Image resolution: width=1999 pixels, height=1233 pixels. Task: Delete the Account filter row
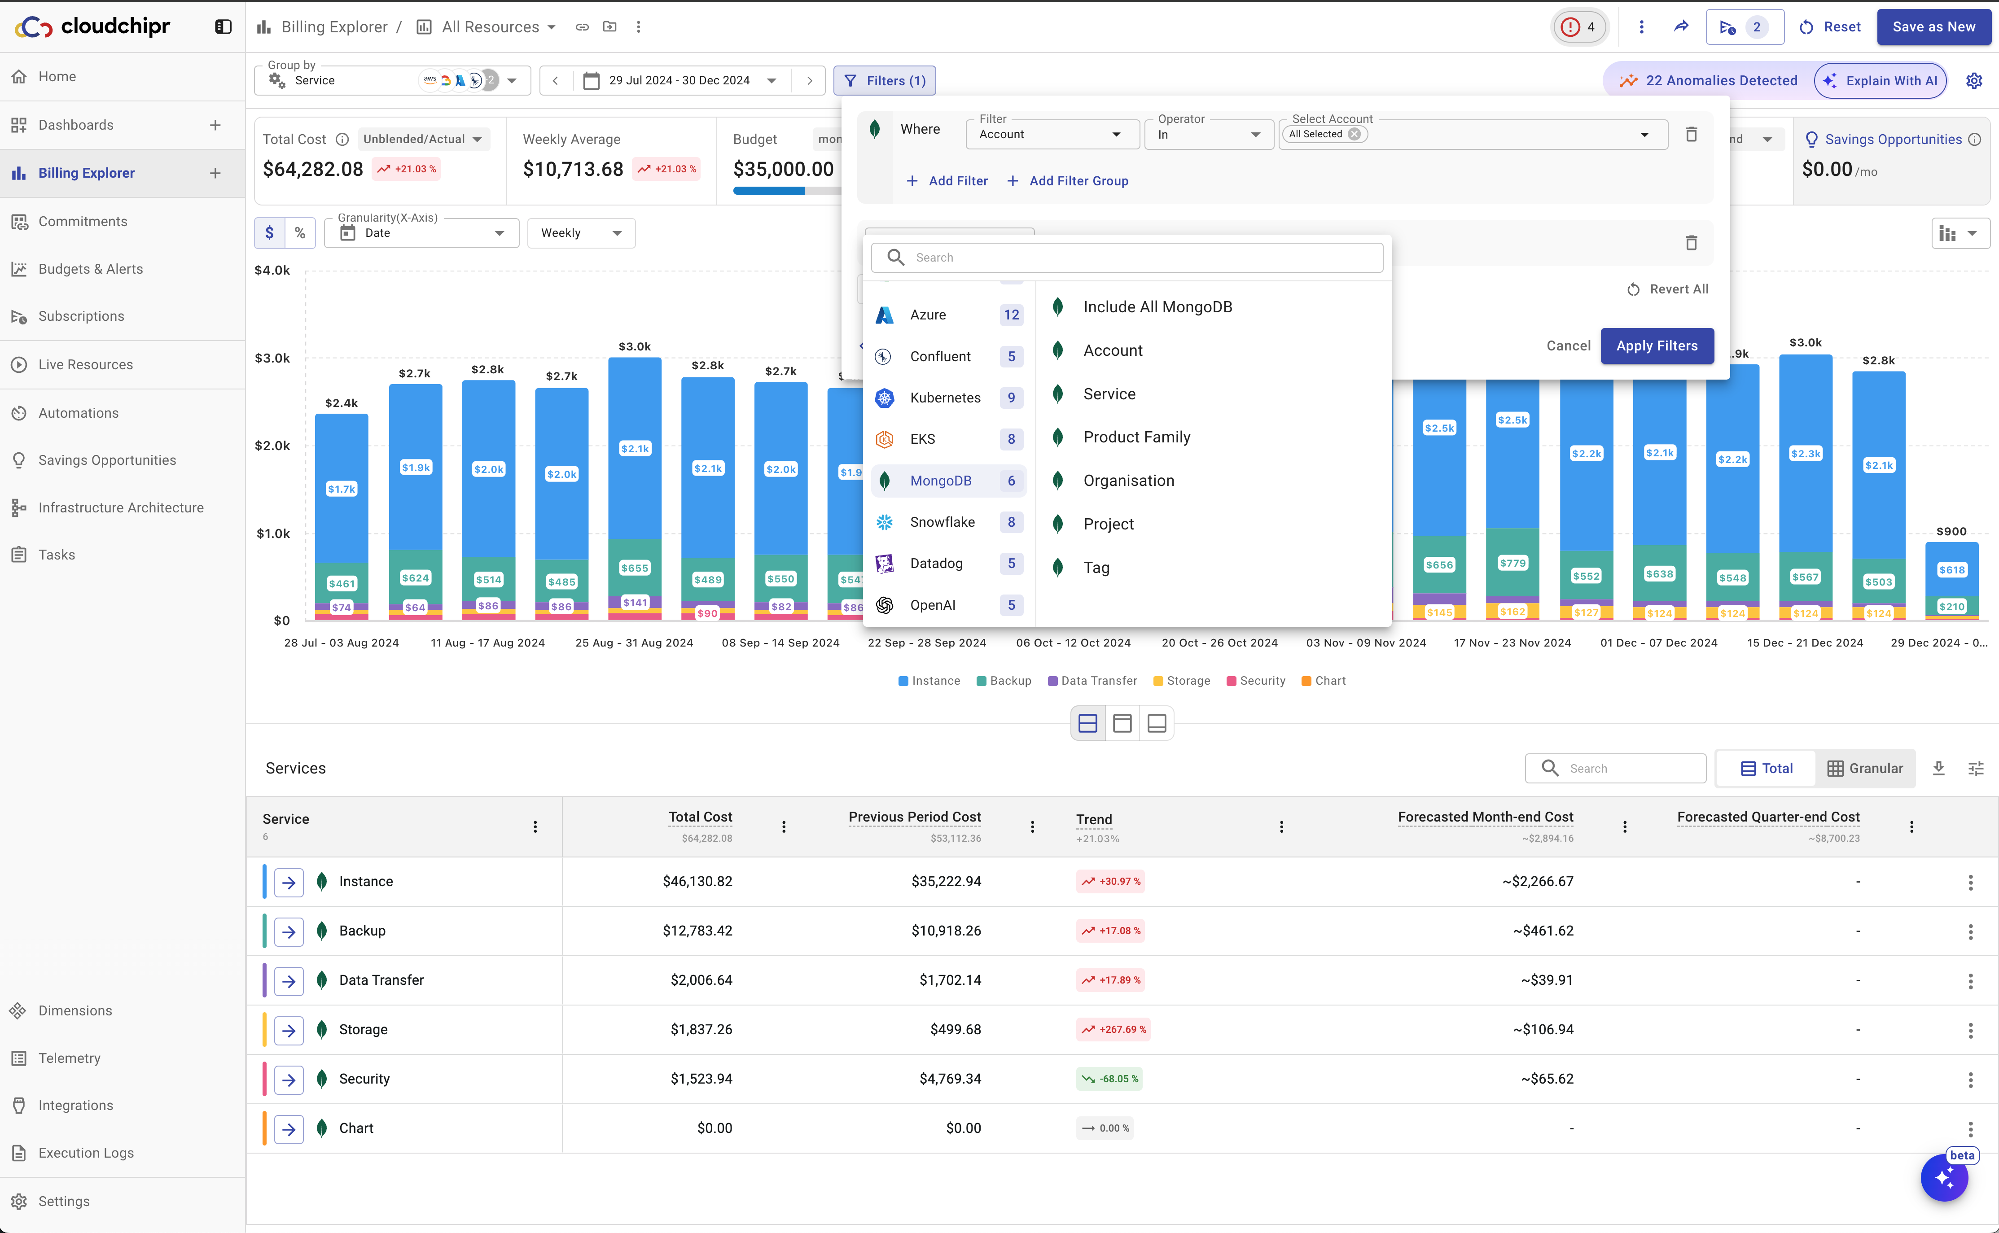pyautogui.click(x=1691, y=135)
